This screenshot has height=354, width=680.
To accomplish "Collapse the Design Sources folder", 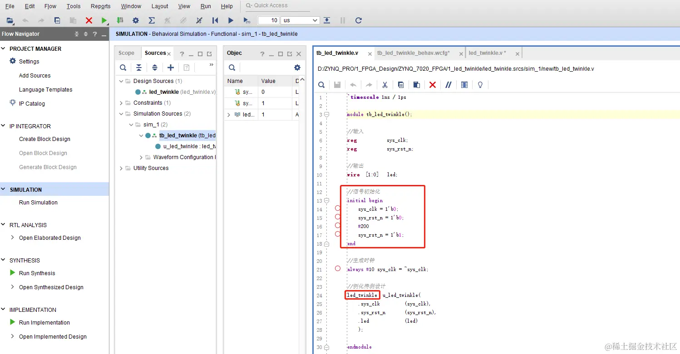I will click(x=121, y=81).
